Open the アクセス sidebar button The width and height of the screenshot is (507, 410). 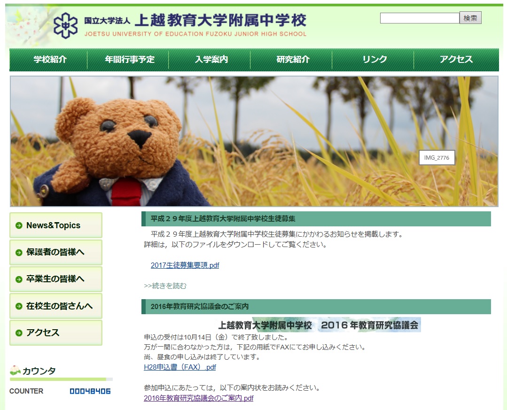click(x=56, y=333)
